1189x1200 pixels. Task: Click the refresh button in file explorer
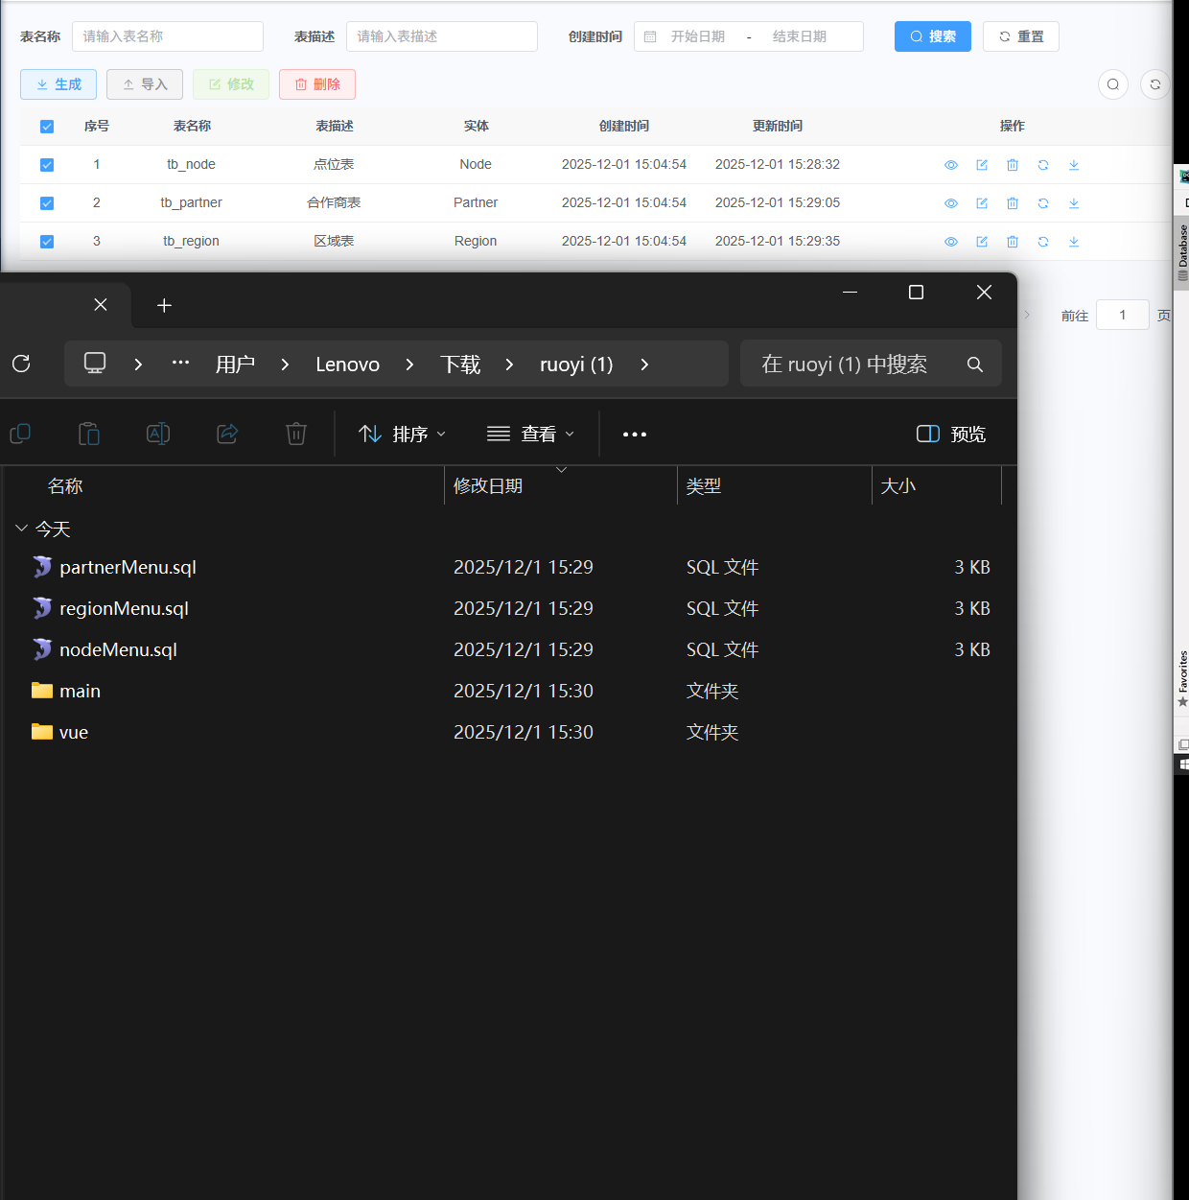(x=21, y=364)
